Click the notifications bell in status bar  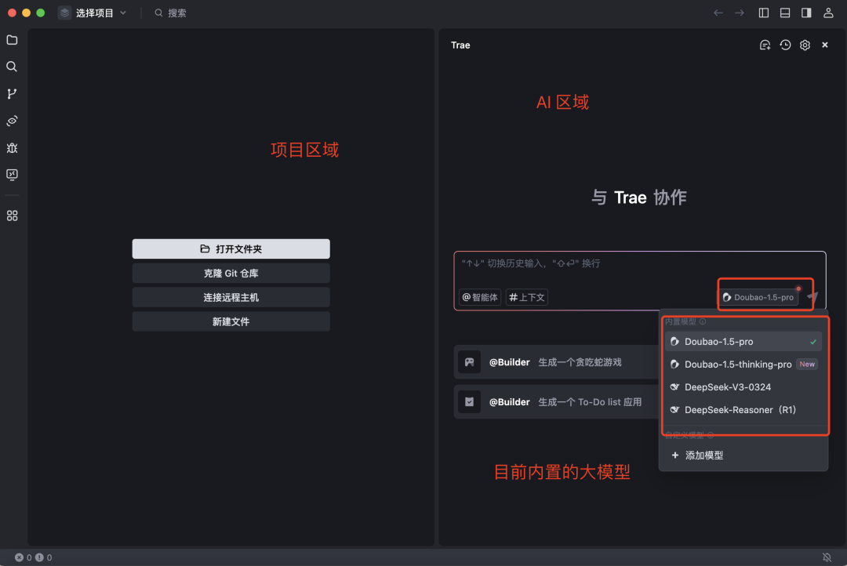[x=827, y=557]
